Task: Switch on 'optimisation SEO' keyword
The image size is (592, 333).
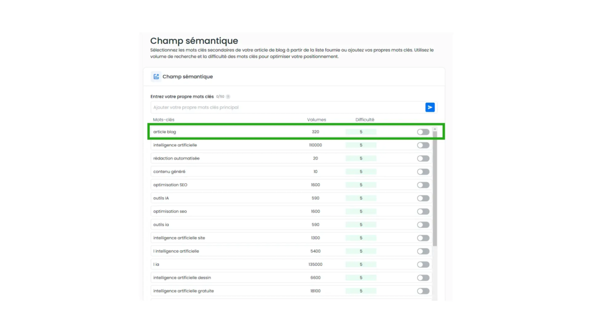Action: tap(423, 184)
